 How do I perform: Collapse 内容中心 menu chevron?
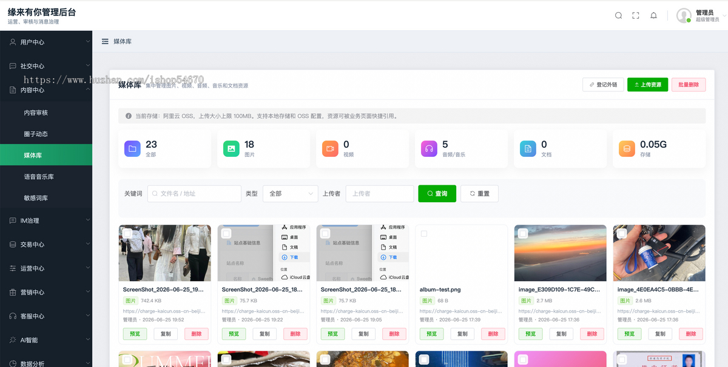(x=87, y=90)
